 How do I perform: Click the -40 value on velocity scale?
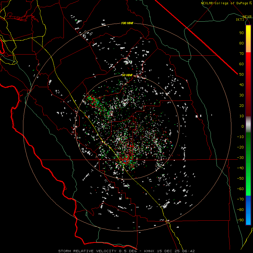240,168
